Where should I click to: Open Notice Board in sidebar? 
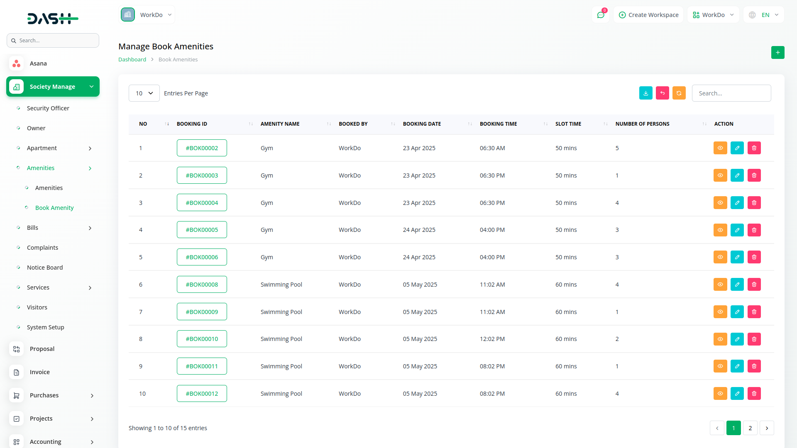[45, 268]
